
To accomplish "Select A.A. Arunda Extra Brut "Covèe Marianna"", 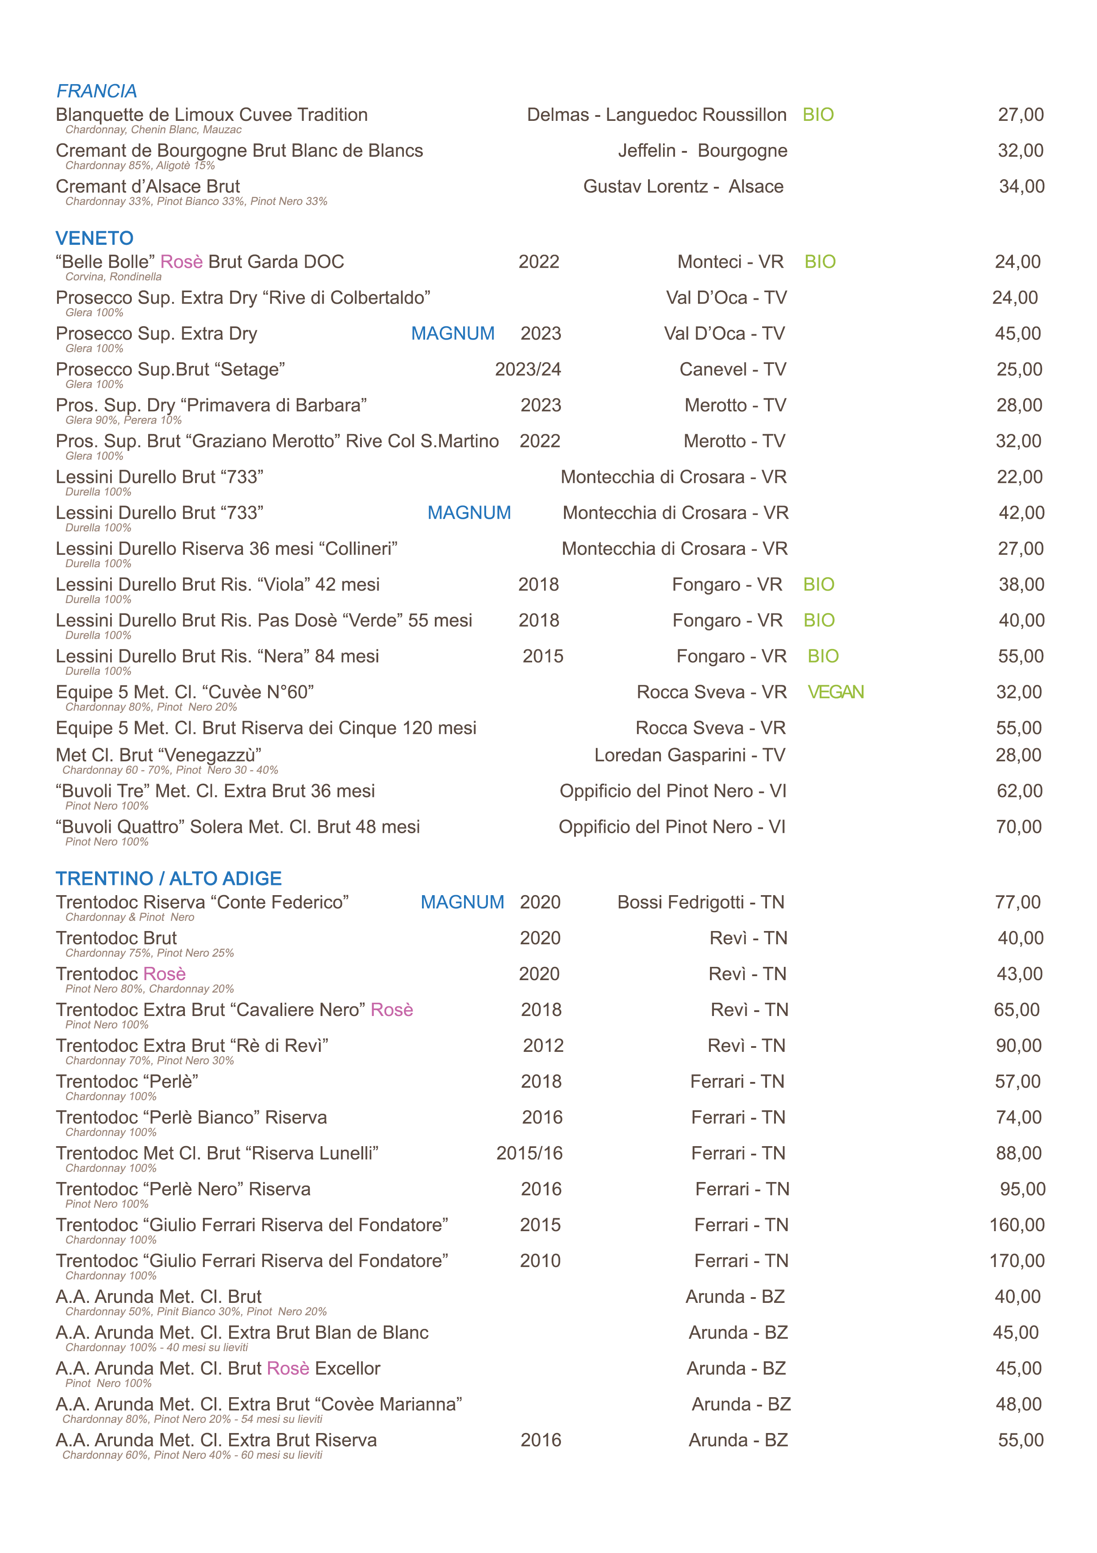I will pyautogui.click(x=260, y=1404).
